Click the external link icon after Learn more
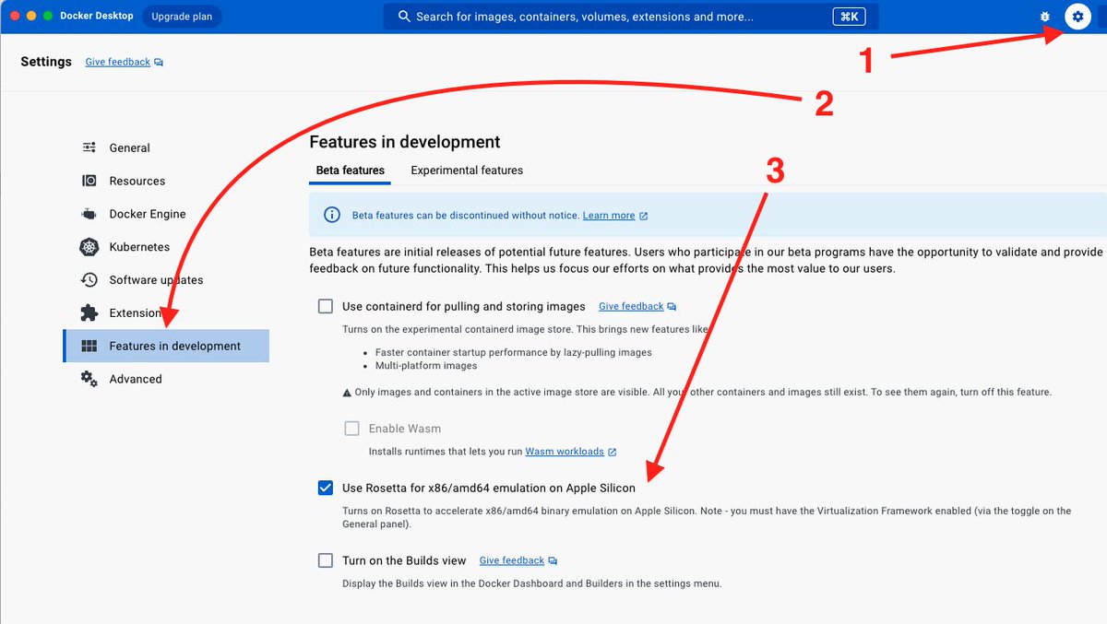Image resolution: width=1107 pixels, height=624 pixels. tap(644, 216)
